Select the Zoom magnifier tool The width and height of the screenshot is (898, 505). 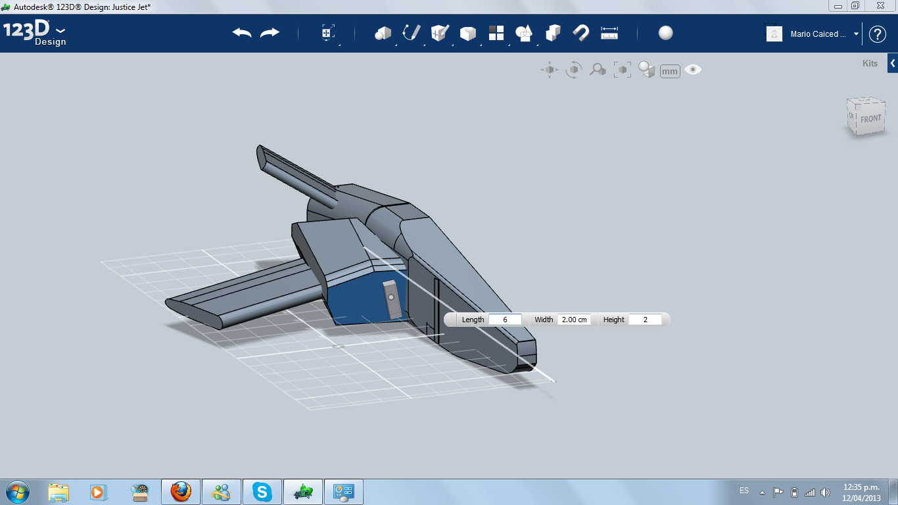pyautogui.click(x=598, y=70)
